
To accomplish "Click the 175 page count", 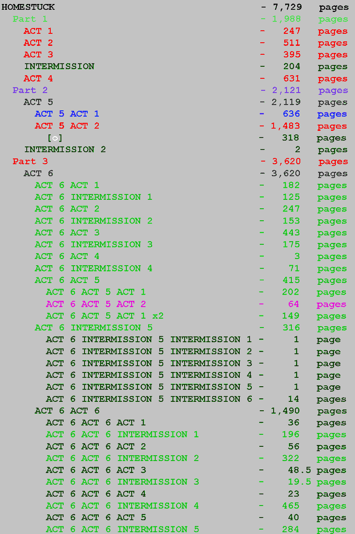I will (x=291, y=244).
